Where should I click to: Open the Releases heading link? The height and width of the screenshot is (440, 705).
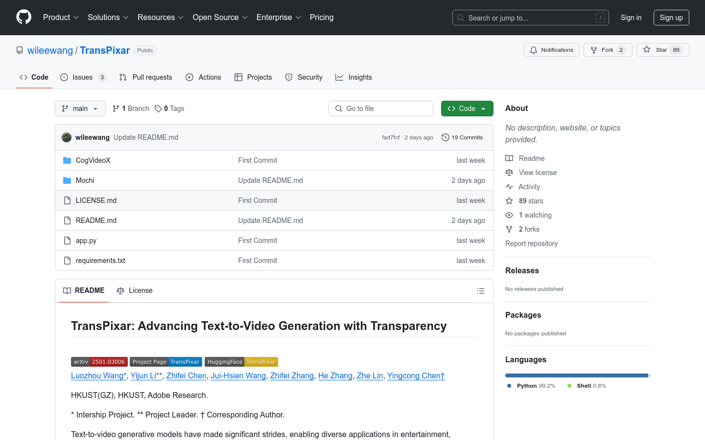coord(522,270)
